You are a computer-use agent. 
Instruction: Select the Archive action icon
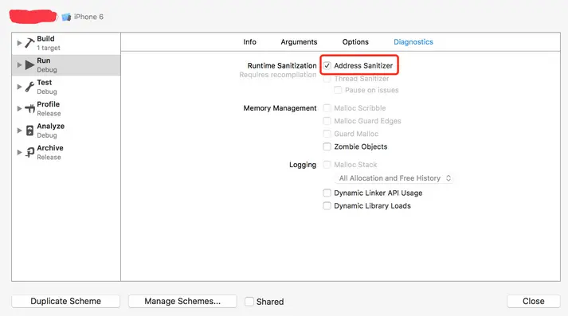tap(29, 152)
